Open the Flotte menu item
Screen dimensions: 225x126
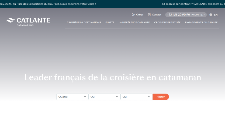pyautogui.click(x=110, y=22)
